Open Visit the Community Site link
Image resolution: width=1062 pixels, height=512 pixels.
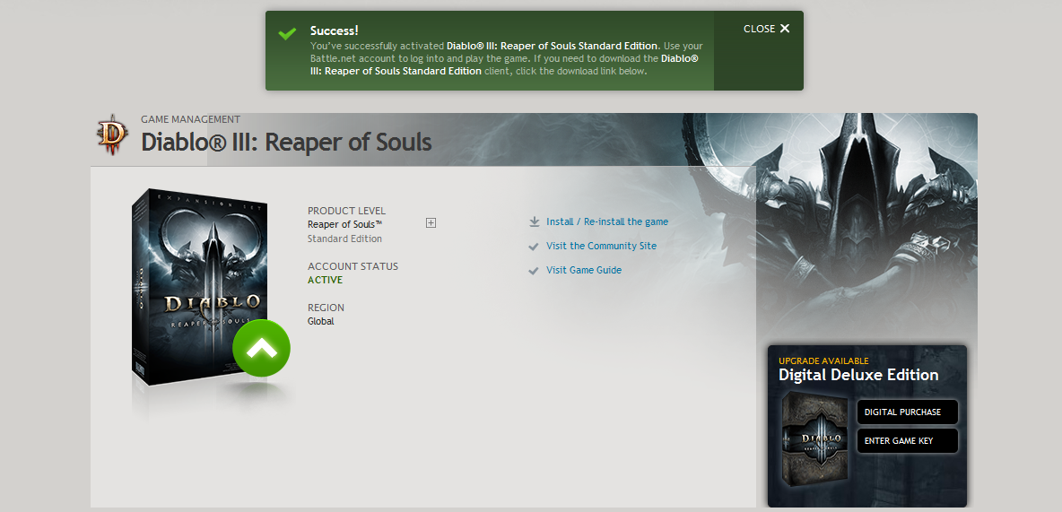point(602,246)
